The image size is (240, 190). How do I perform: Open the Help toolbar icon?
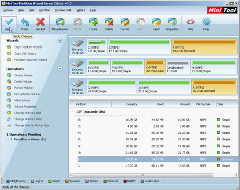click(x=206, y=25)
